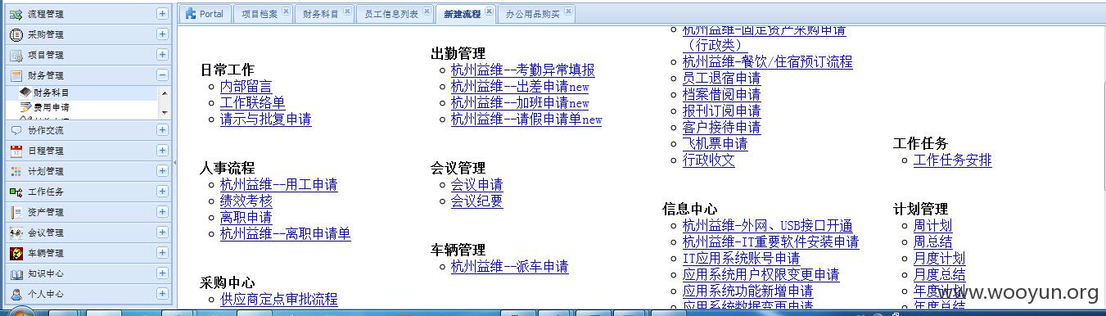The image size is (1106, 316).
Task: Expand the 会议管理 section
Action: click(x=162, y=232)
